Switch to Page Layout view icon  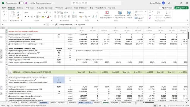(x=160, y=106)
